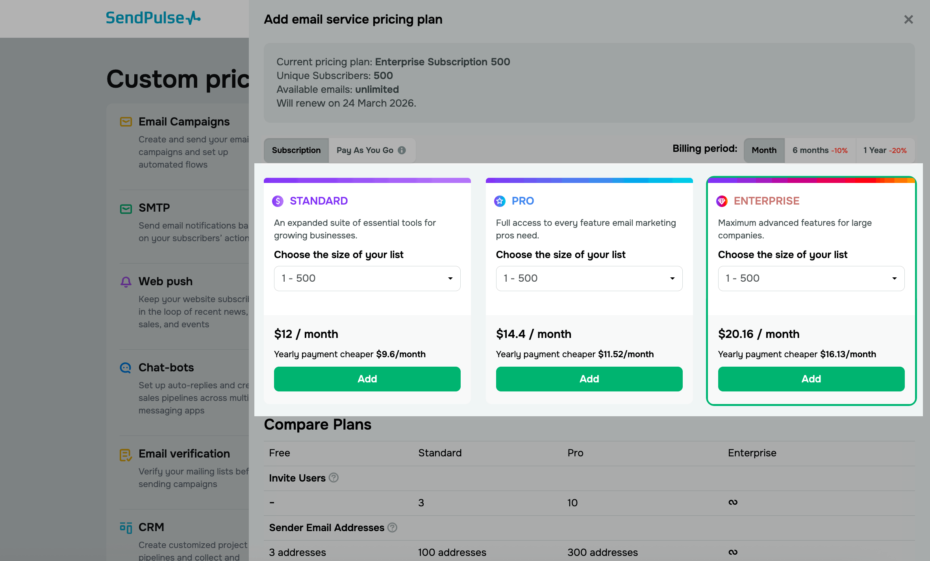This screenshot has width=930, height=561.
Task: Click the Standard plan dollar icon
Action: click(278, 201)
